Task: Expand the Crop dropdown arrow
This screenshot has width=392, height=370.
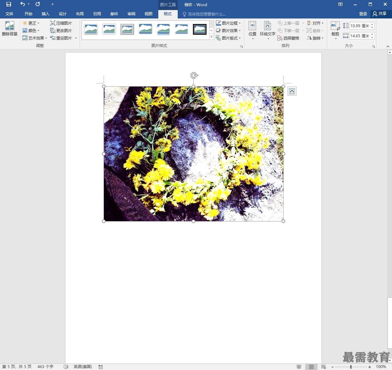Action: 336,39
